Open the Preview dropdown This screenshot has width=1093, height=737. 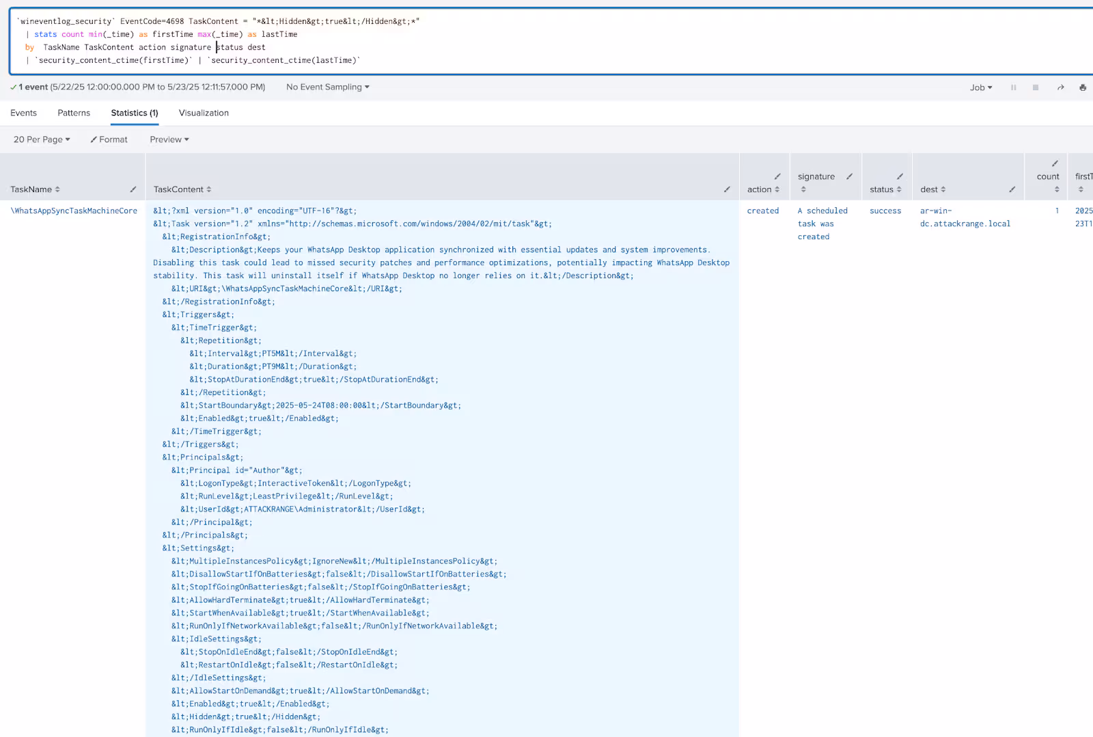169,139
